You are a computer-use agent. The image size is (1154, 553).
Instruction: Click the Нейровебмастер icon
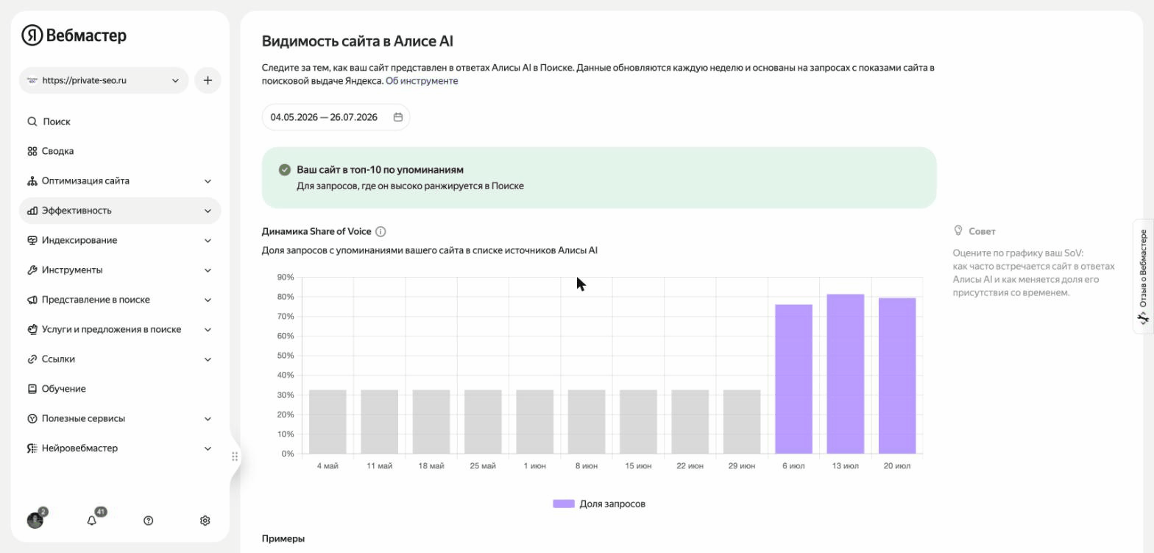(32, 448)
